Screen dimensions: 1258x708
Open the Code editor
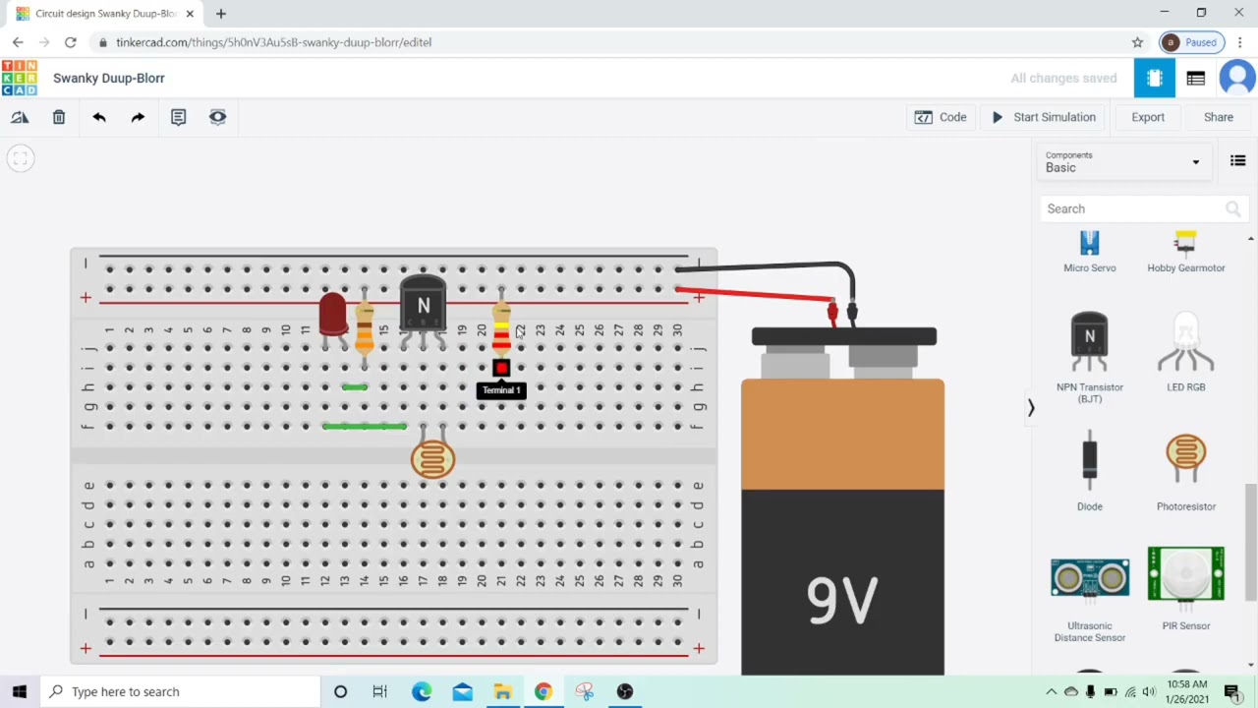click(941, 117)
